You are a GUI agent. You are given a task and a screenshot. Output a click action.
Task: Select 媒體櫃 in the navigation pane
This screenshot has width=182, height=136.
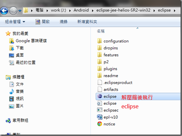point(18,77)
